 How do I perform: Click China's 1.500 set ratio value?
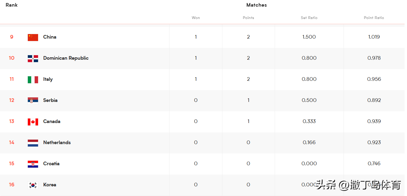tap(309, 37)
